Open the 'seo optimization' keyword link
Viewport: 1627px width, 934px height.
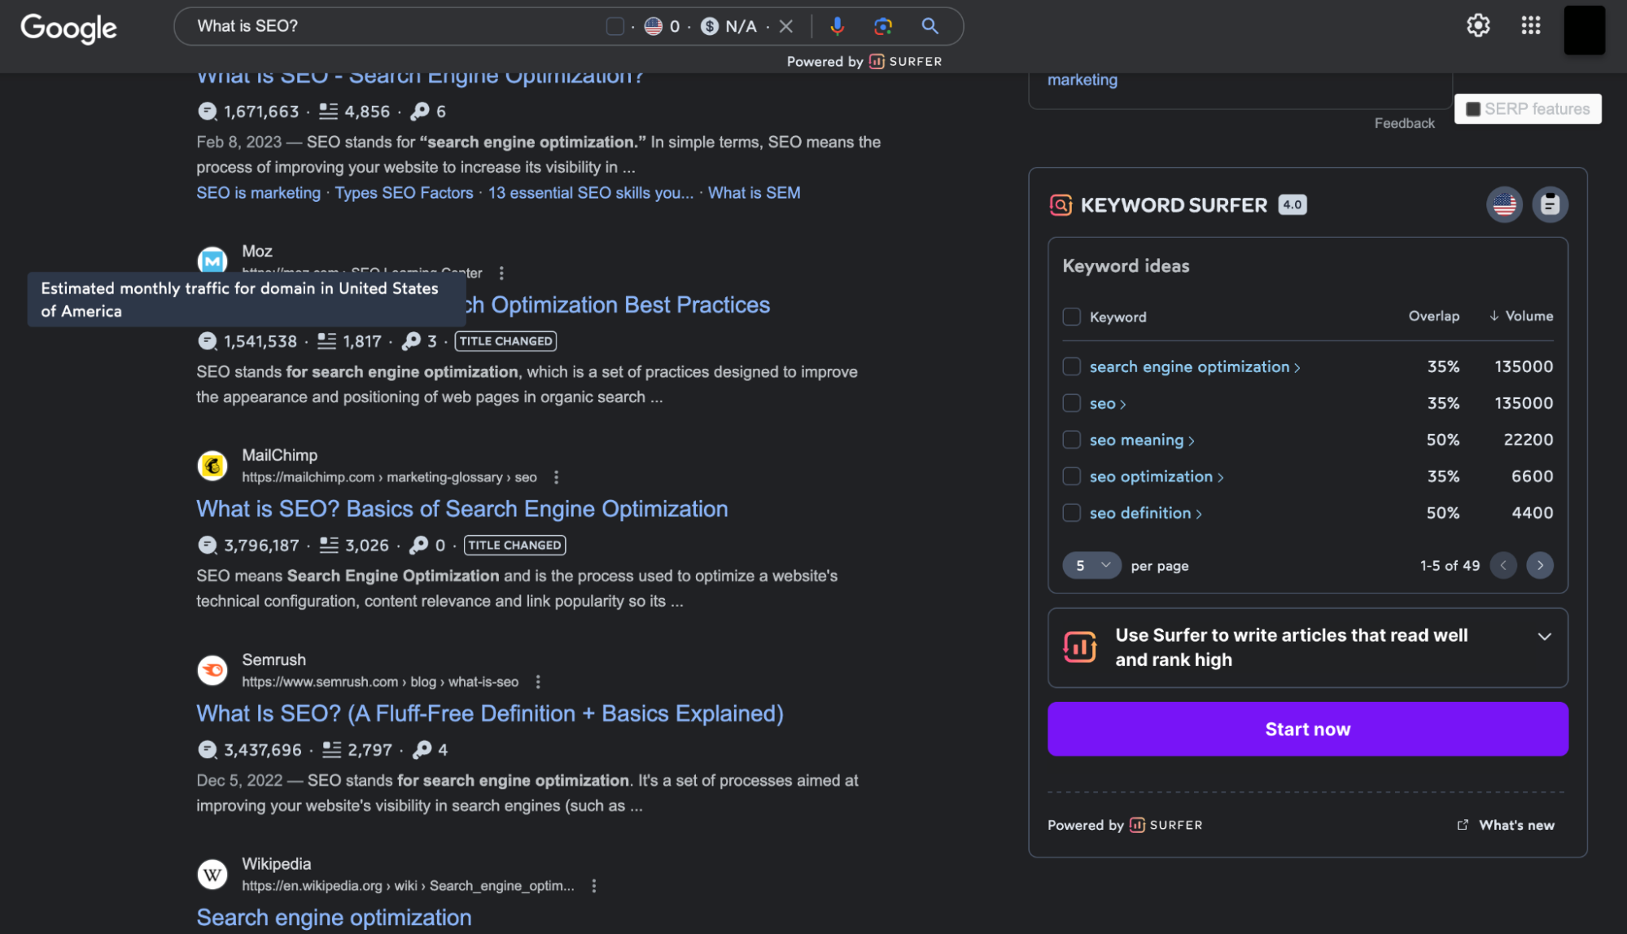coord(1156,476)
